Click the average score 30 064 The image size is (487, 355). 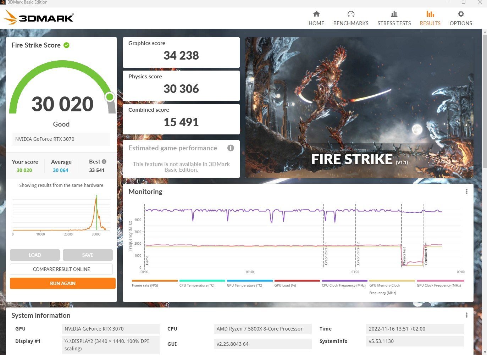pos(61,170)
